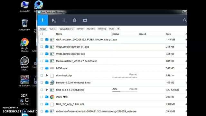Resume the download.php download

click(x=47, y=75)
